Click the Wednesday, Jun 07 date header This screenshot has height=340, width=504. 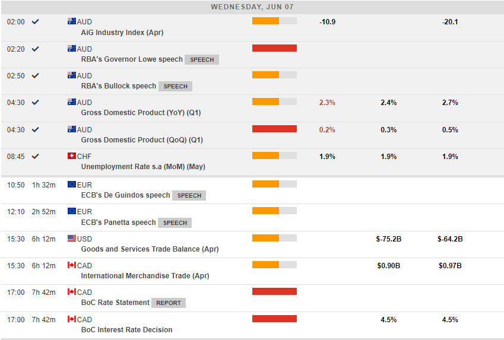pyautogui.click(x=252, y=7)
